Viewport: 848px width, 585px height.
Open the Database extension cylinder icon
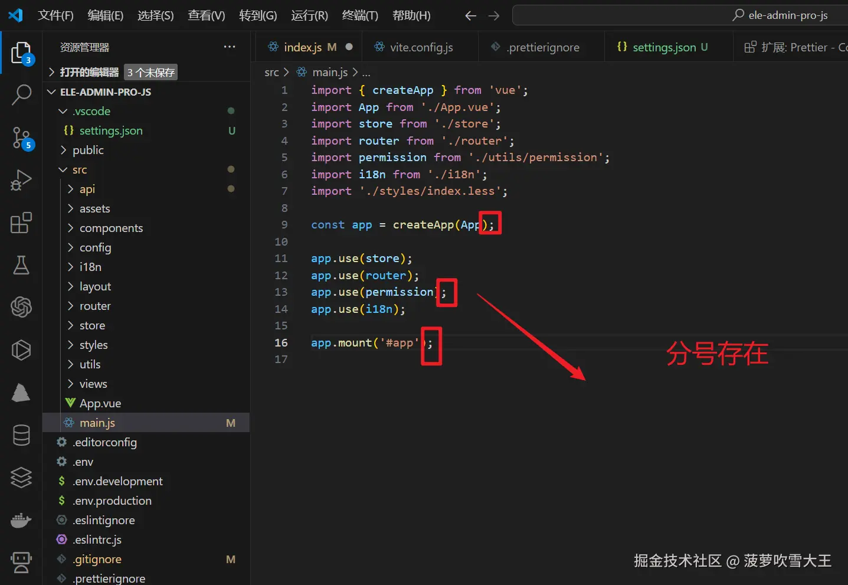(21, 436)
